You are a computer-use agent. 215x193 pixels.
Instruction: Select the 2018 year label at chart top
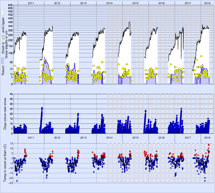coord(208,3)
